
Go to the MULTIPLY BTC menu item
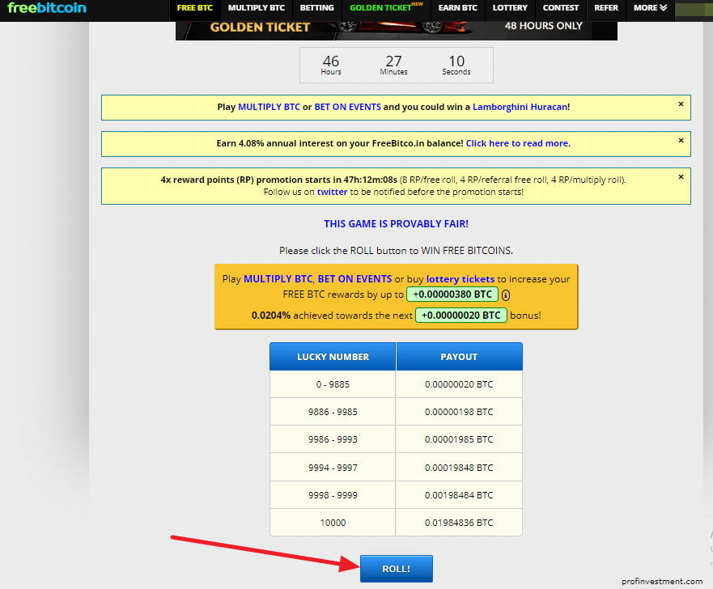256,8
